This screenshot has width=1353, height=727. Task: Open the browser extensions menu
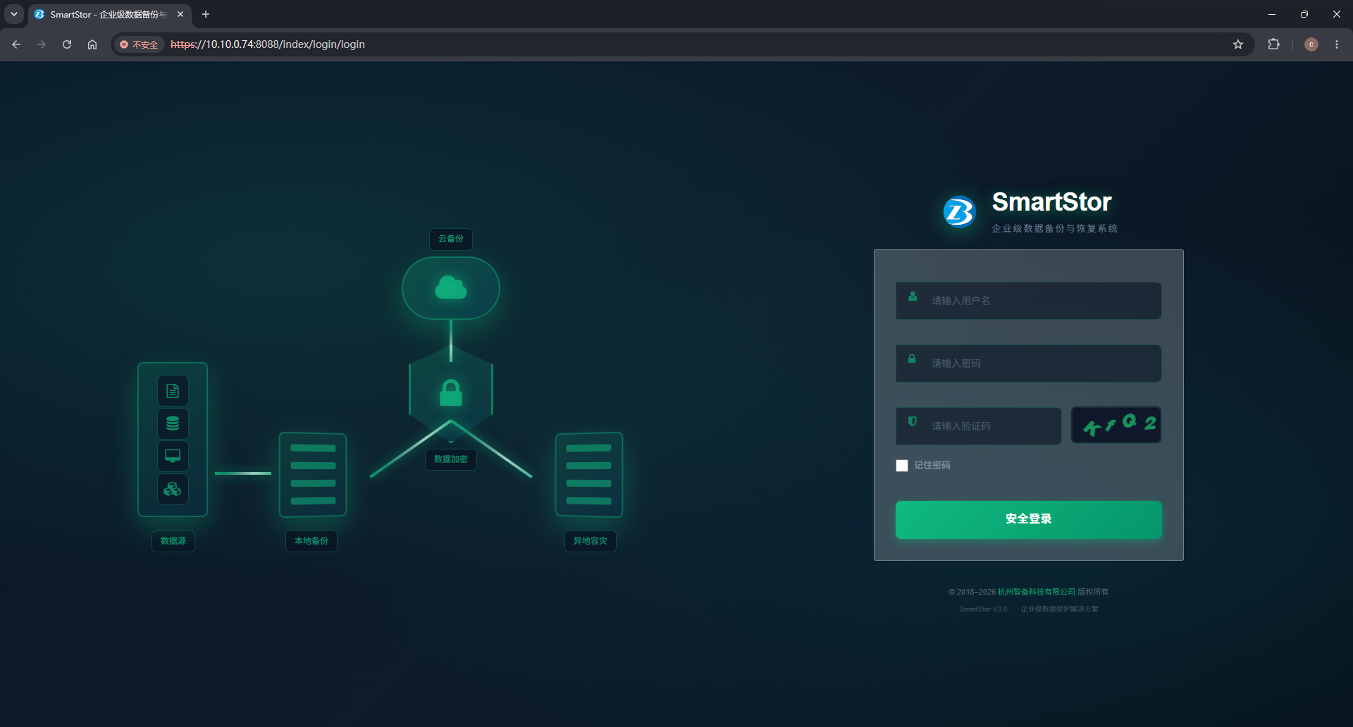(x=1273, y=44)
